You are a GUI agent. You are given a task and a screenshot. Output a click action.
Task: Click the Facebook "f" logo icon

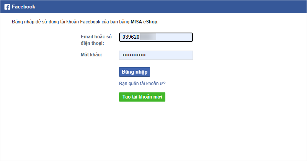click(x=7, y=7)
